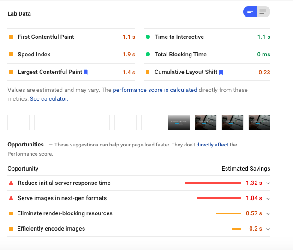Expand Efficiently encode images chevron
The height and width of the screenshot is (250, 293).
268,229
